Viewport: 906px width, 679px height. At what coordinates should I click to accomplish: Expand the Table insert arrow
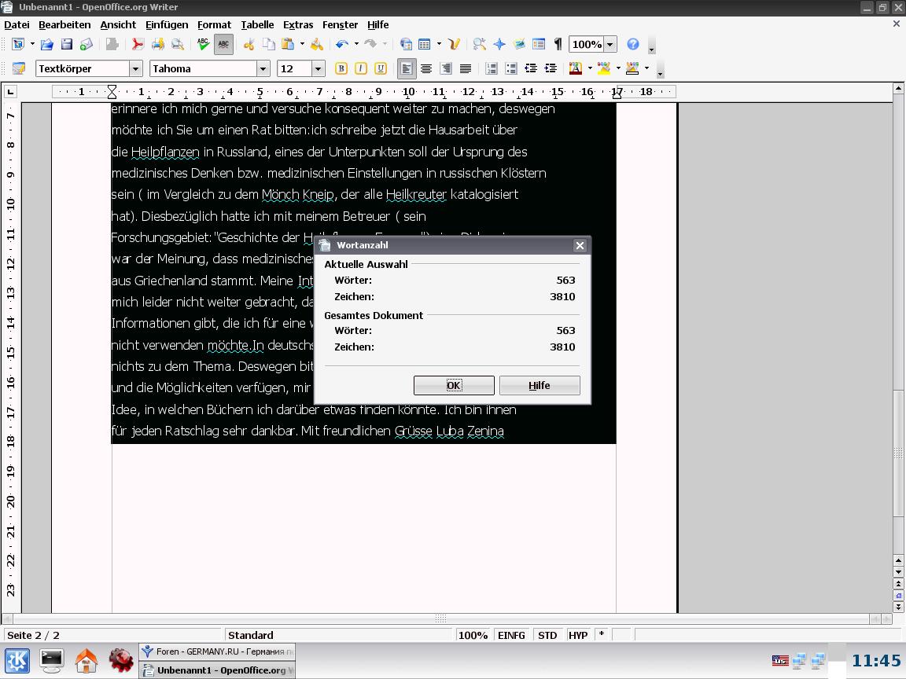[x=439, y=44]
